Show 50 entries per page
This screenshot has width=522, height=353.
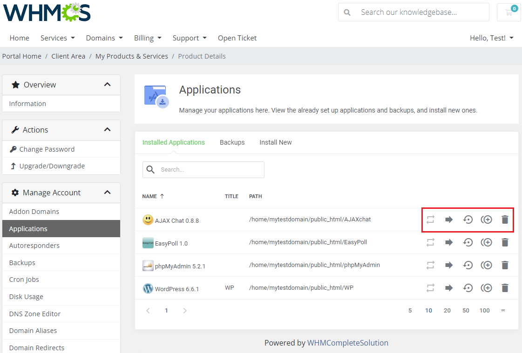coord(466,311)
